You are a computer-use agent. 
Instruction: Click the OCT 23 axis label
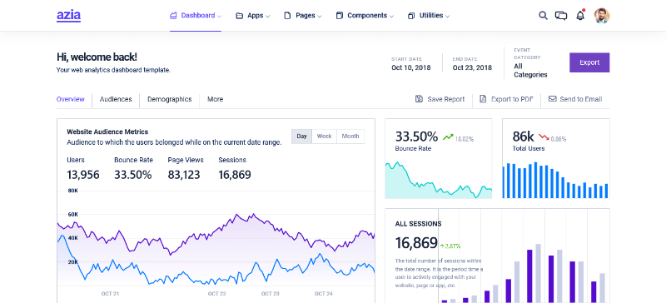click(270, 293)
